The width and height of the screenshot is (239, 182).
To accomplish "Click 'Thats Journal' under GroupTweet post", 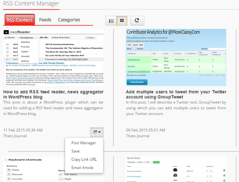I will click(x=138, y=136).
